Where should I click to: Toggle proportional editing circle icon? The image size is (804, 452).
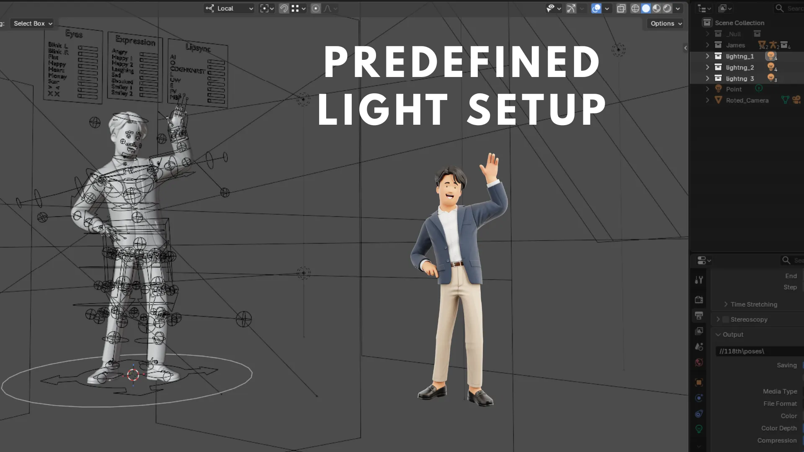pyautogui.click(x=316, y=8)
